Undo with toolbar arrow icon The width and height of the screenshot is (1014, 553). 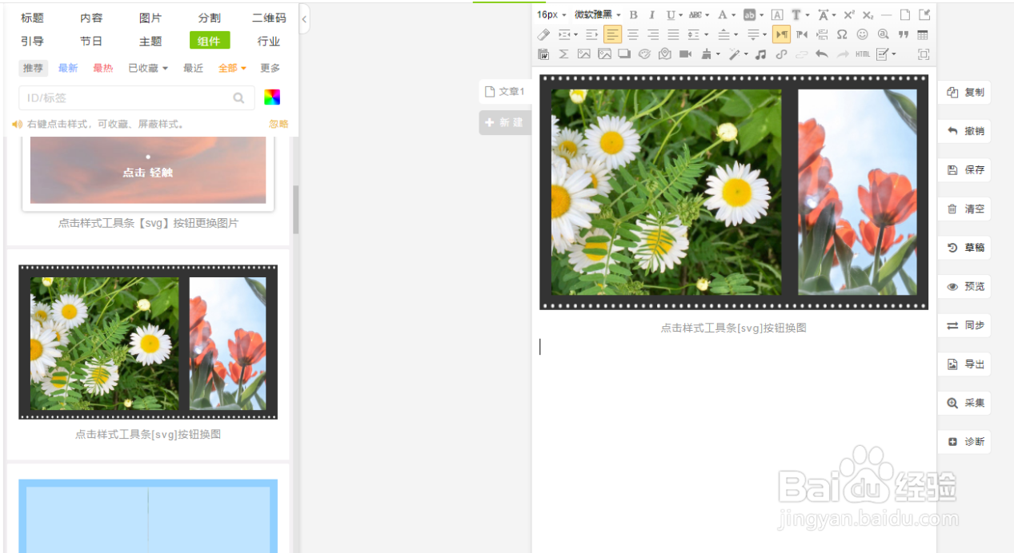pos(821,54)
